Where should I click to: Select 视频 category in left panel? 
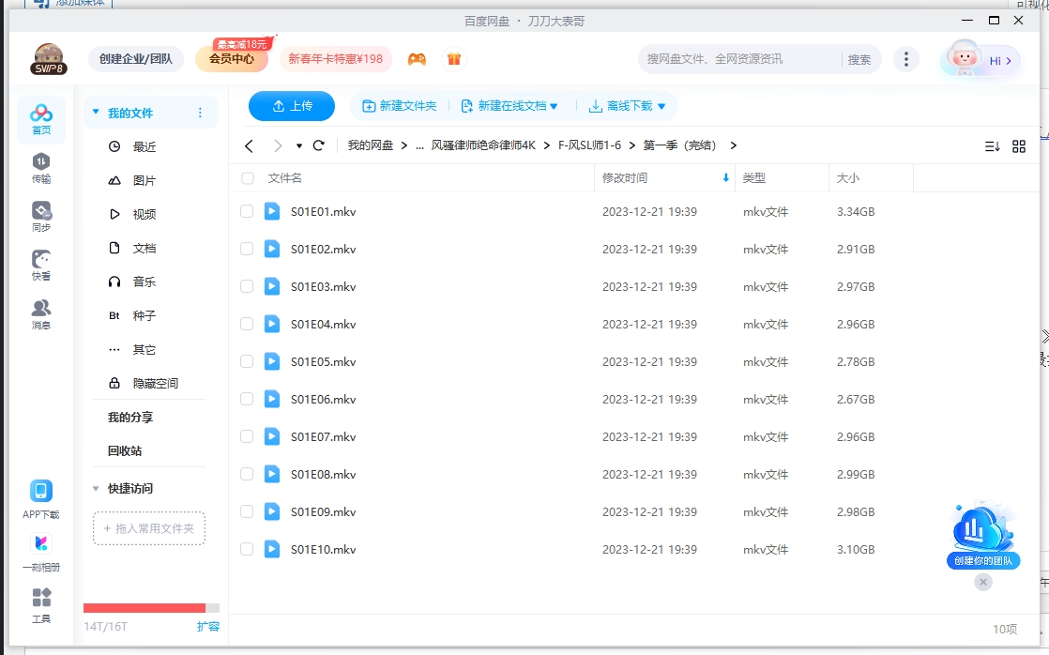[144, 215]
